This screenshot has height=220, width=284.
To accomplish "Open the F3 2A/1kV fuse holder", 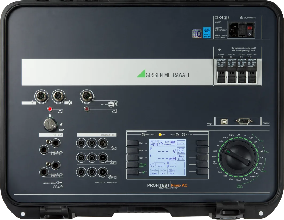I will coord(242,71).
